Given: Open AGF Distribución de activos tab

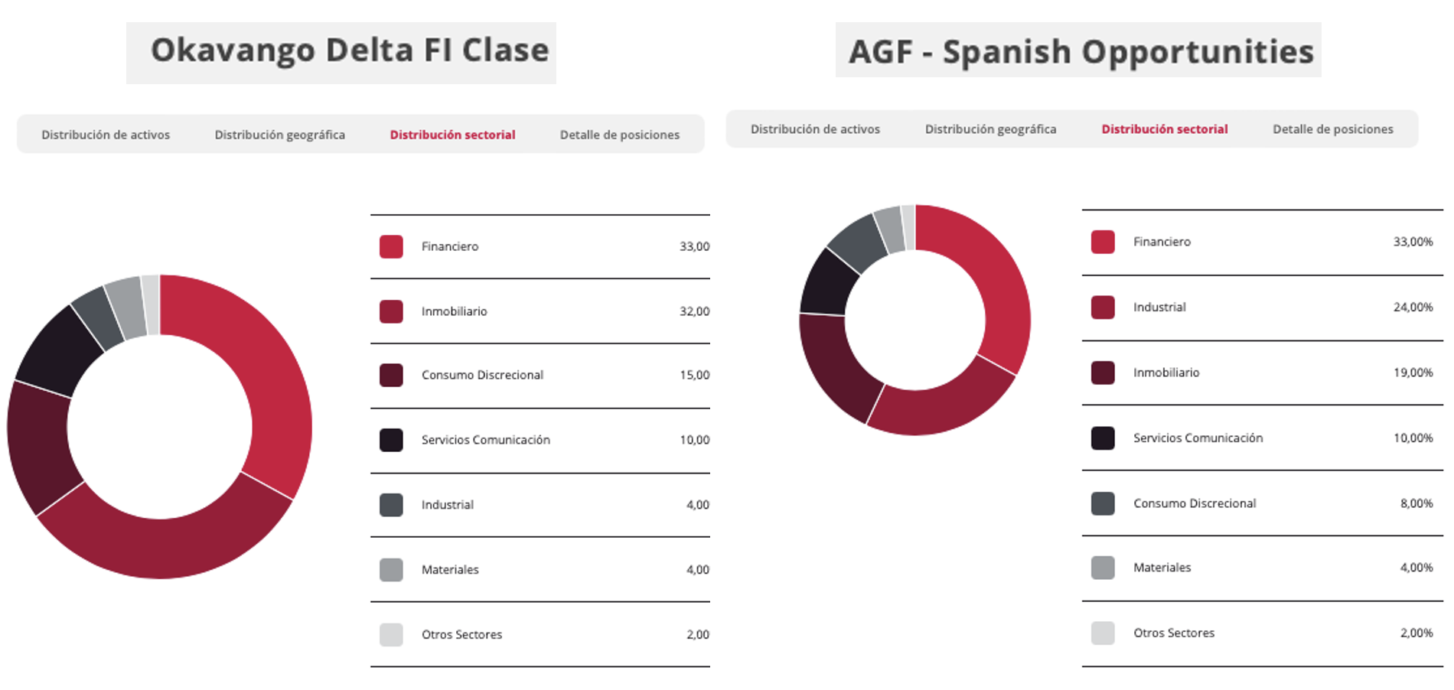Looking at the screenshot, I should 815,129.
